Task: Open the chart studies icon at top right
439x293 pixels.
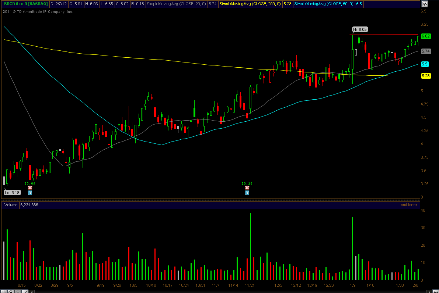Action: click(x=425, y=4)
